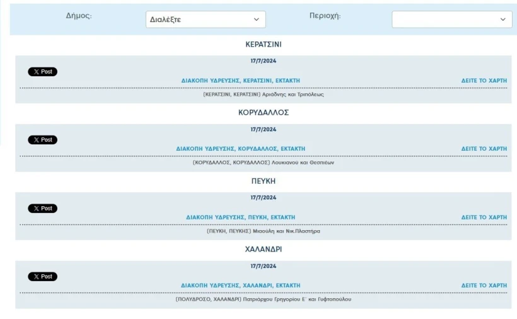The image size is (517, 319).
Task: Click X Post button for Κερατσίνι outage
Action: coord(42,72)
